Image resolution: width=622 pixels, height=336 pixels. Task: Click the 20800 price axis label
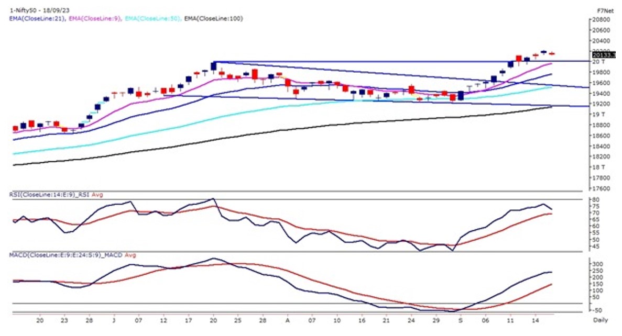(602, 19)
